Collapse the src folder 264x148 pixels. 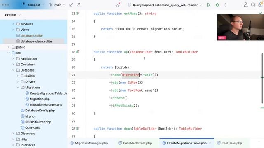(x=9, y=53)
